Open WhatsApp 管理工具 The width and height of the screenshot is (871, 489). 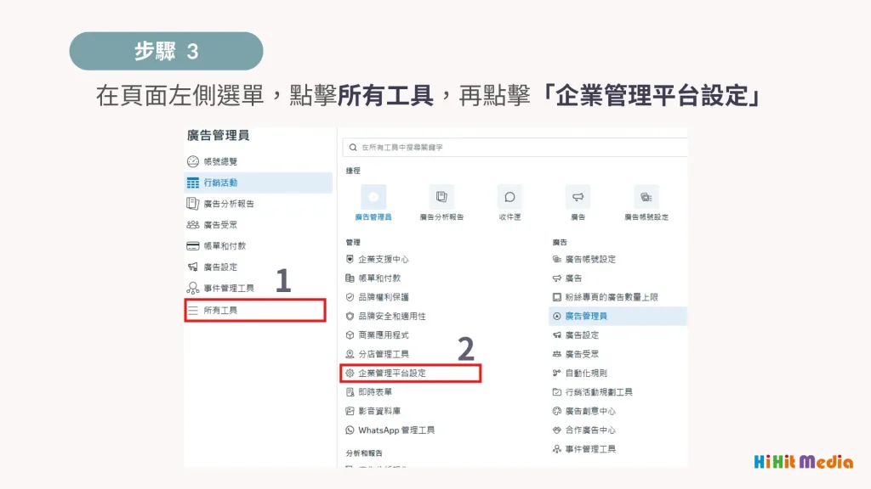(396, 430)
